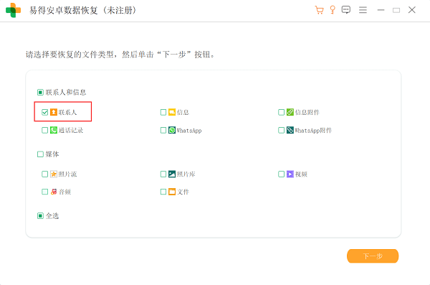Click the green 信息附件 attachment icon
The height and width of the screenshot is (285, 430).
pyautogui.click(x=290, y=112)
